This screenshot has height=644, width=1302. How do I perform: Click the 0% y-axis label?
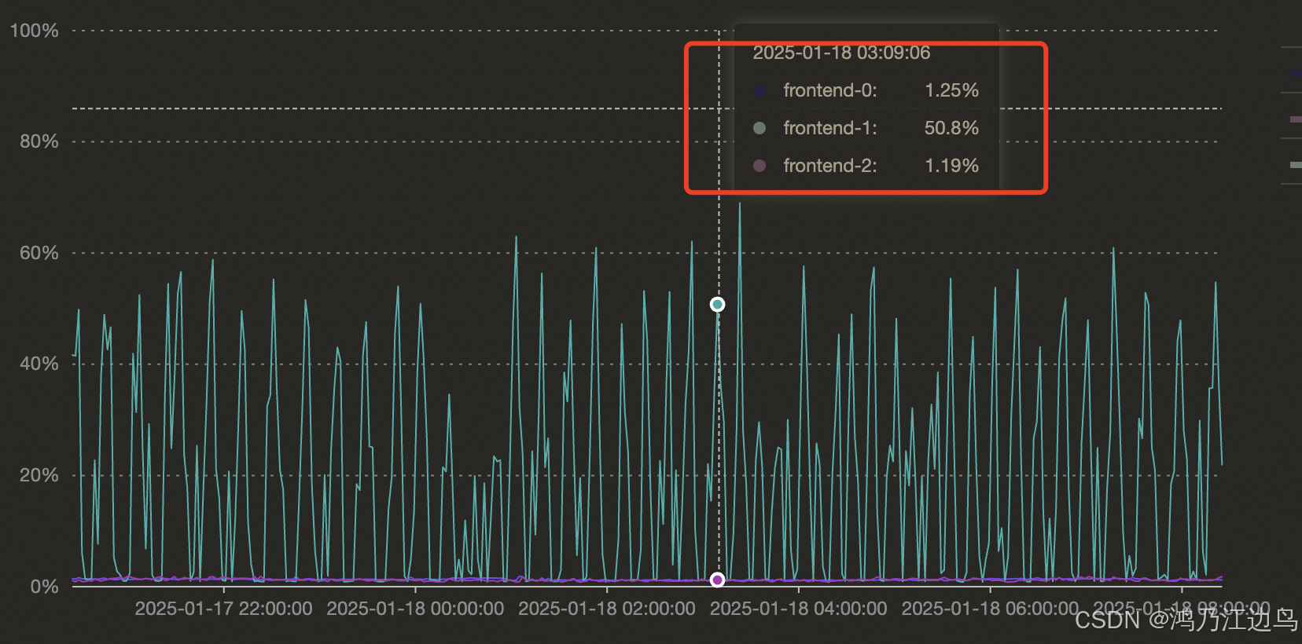point(45,587)
